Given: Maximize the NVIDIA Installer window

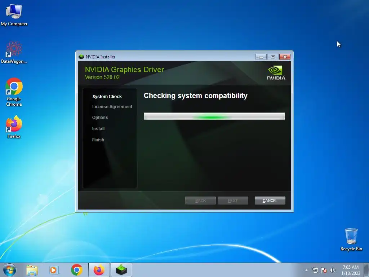Looking at the screenshot, I should tap(273, 57).
